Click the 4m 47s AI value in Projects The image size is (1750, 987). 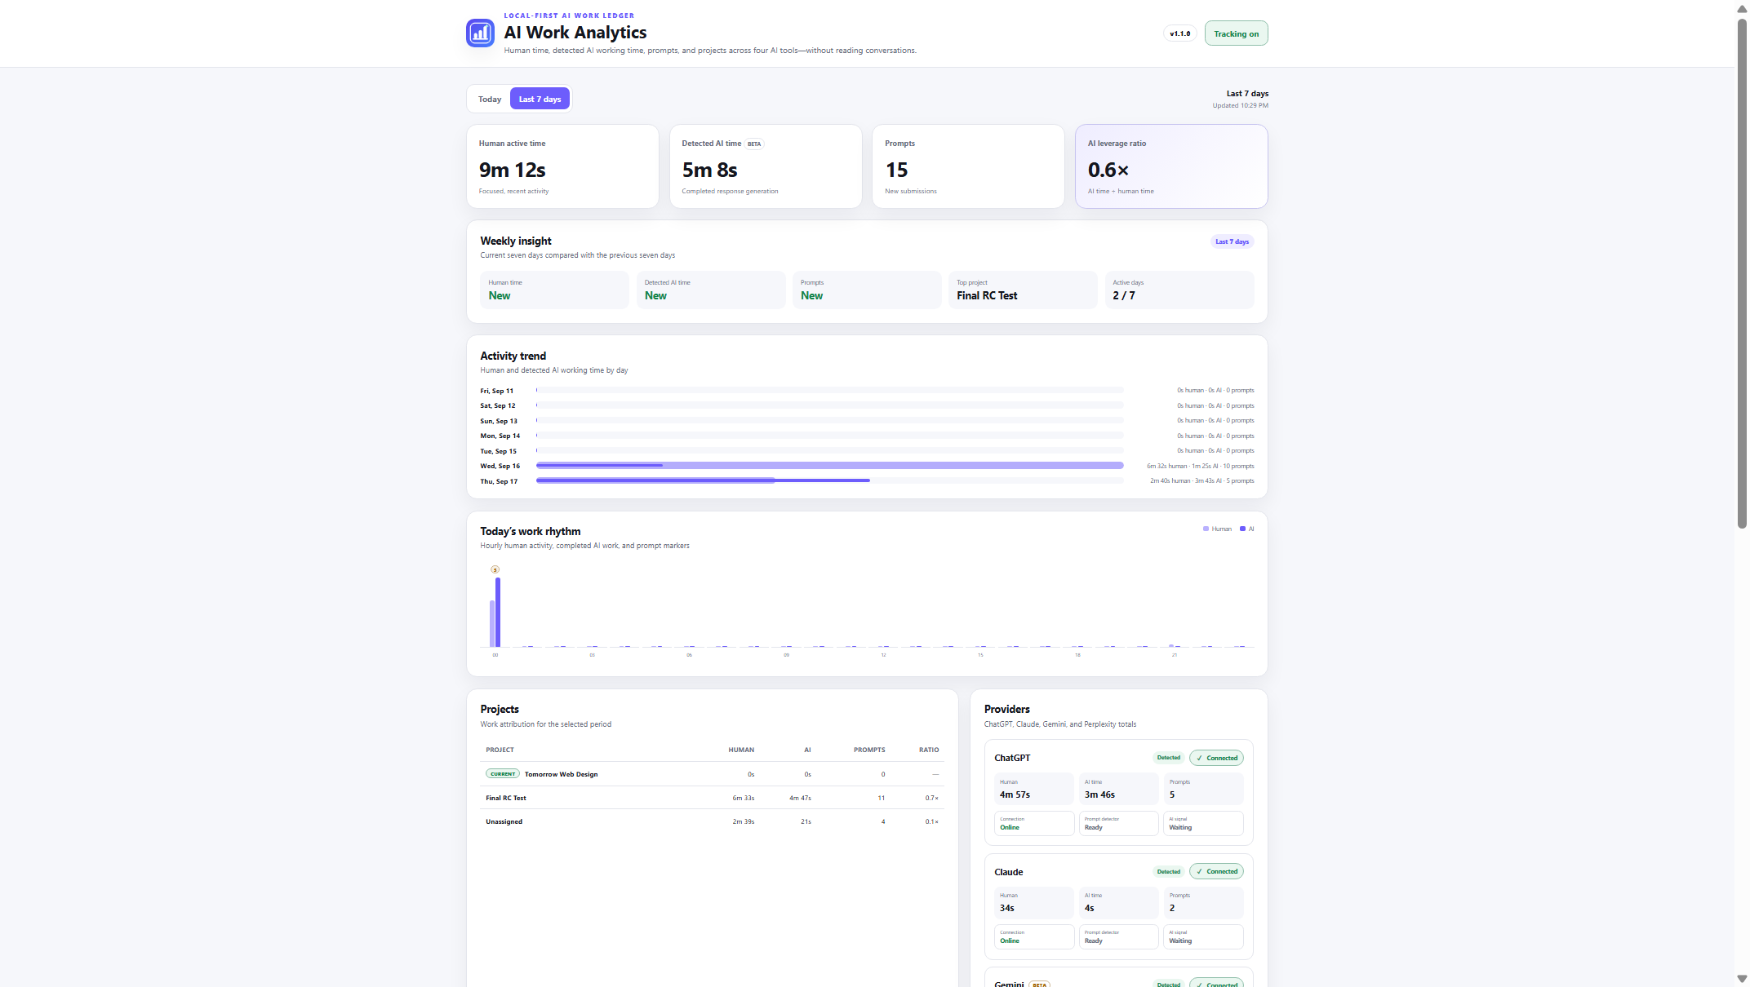(800, 798)
